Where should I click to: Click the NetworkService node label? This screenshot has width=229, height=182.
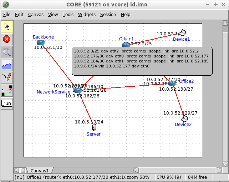tap(54, 92)
